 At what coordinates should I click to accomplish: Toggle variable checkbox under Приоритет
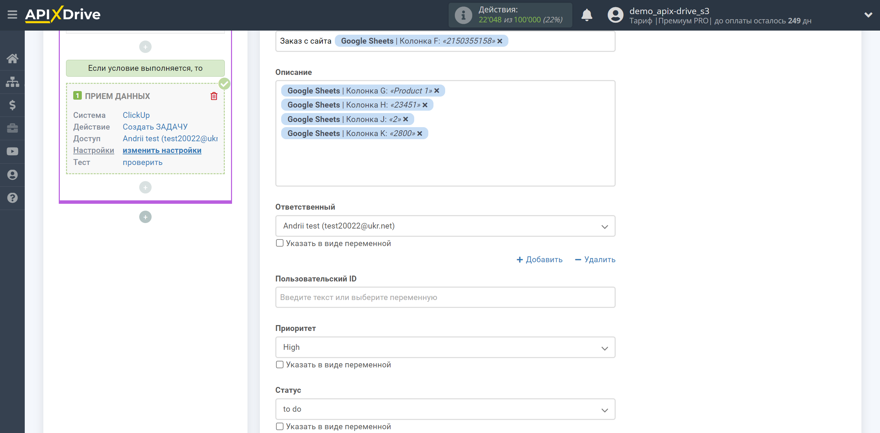click(280, 364)
